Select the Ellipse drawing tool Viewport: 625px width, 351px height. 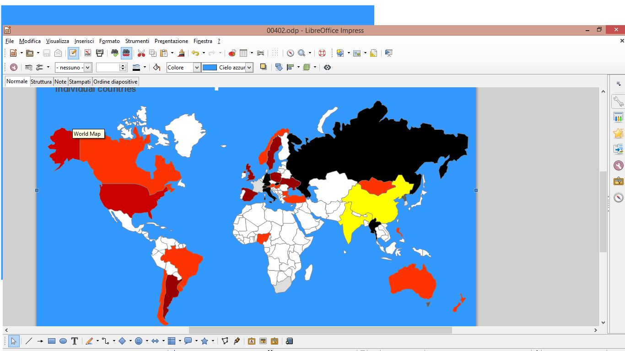click(x=63, y=341)
